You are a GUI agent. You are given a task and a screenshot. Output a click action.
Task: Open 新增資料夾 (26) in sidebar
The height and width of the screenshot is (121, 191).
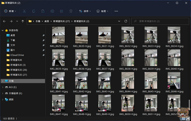pyautogui.click(x=19, y=70)
